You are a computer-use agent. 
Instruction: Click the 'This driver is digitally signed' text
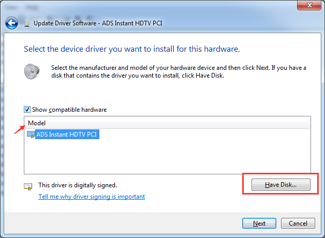pos(77,185)
